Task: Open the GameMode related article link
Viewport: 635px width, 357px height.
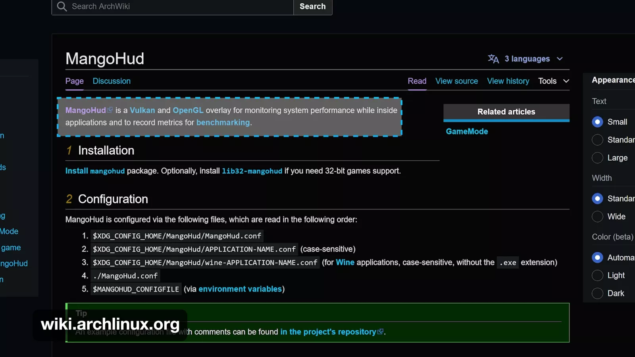Action: pos(467,131)
